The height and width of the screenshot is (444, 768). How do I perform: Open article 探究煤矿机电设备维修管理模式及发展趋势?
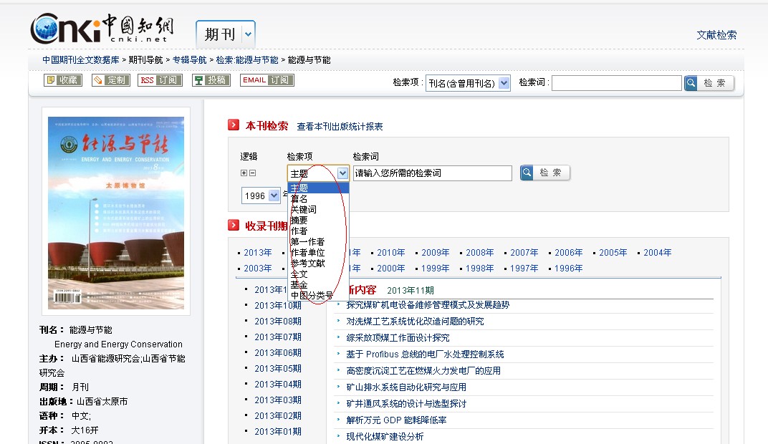pyautogui.click(x=428, y=305)
